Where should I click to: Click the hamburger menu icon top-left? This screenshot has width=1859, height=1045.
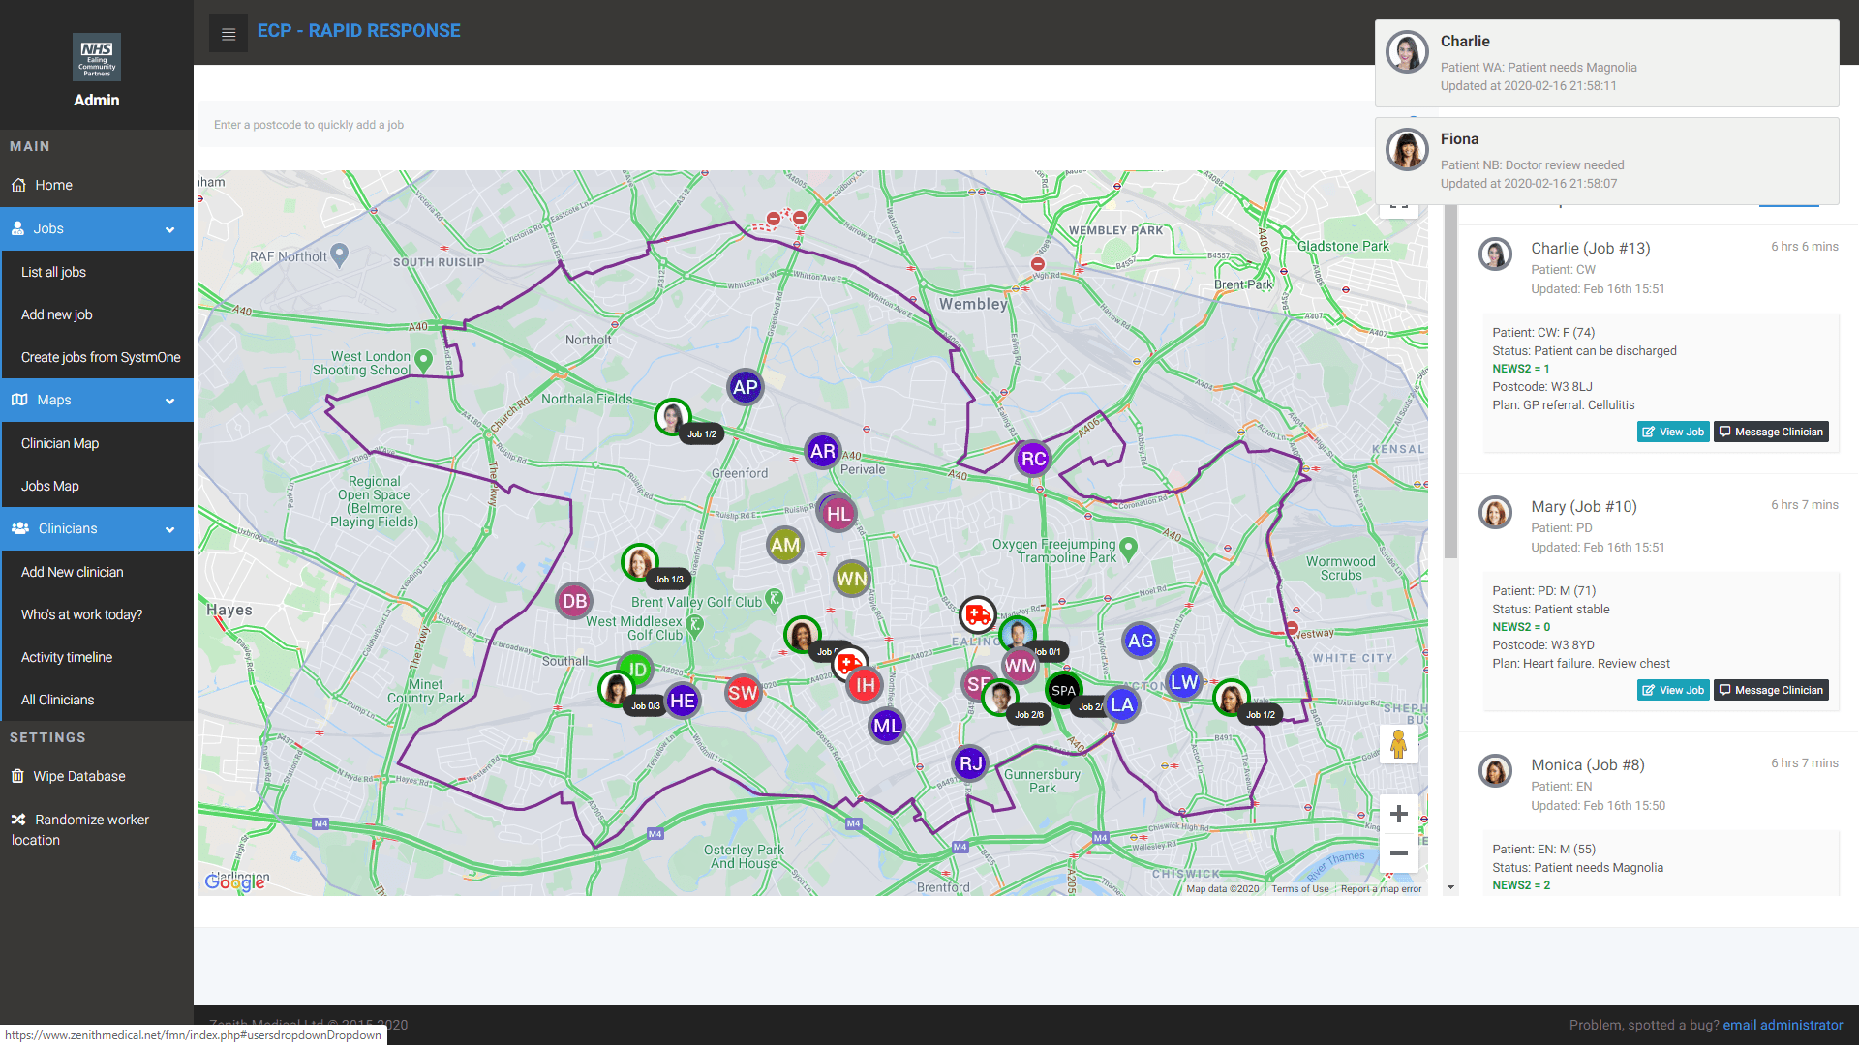pos(228,31)
